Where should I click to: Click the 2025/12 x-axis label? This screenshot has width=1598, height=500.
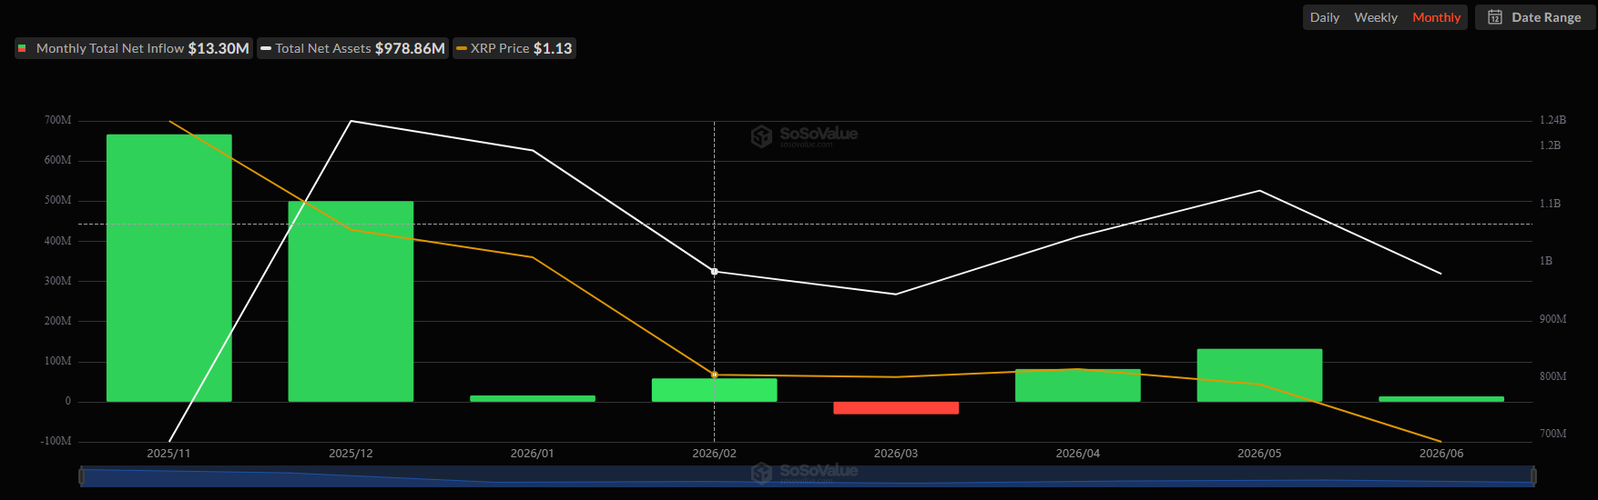pyautogui.click(x=351, y=454)
